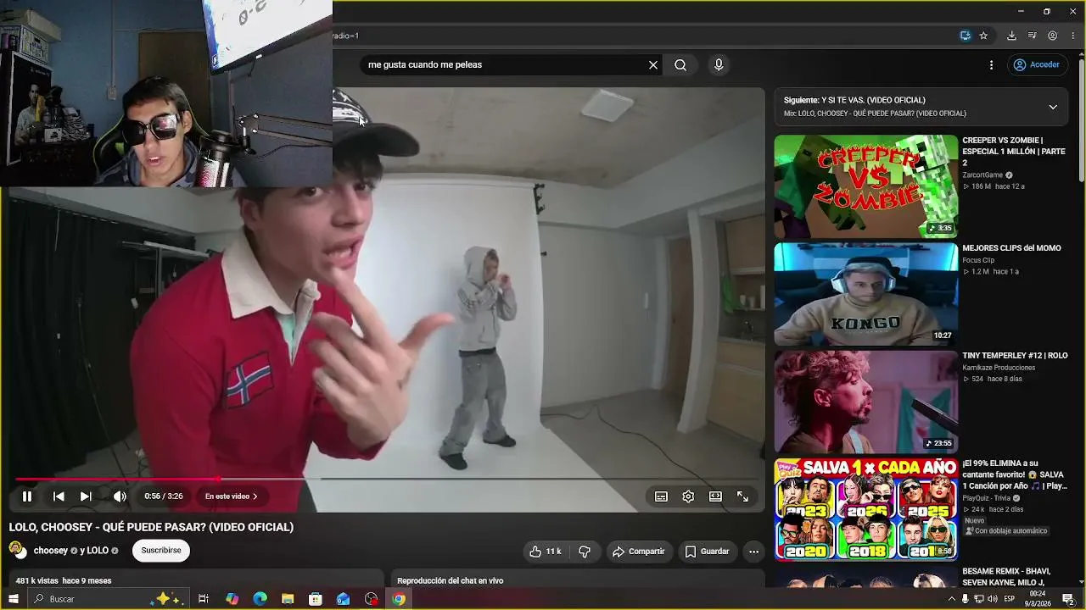Click the choosey channel avatar
The height and width of the screenshot is (610, 1086).
(16, 550)
